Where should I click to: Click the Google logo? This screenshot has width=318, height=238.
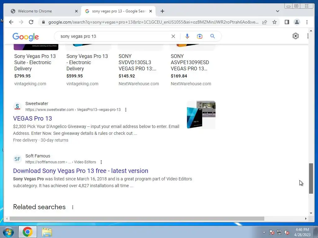pyautogui.click(x=25, y=37)
